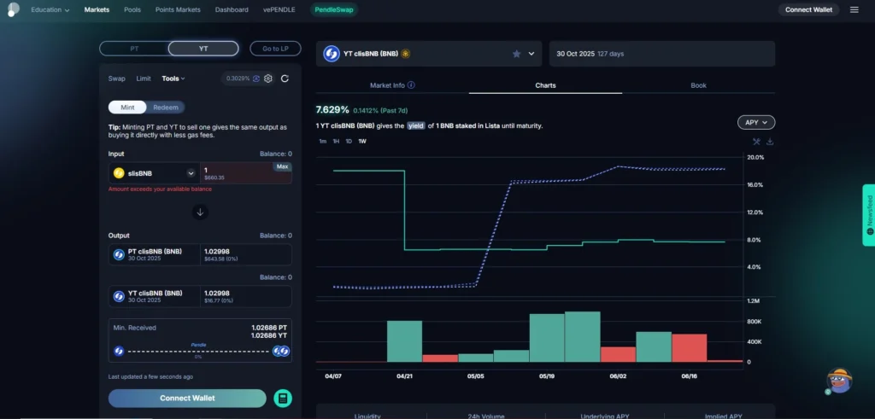Click the large Connect Wallet button
Screen dimensions: 875x419
[187, 398]
